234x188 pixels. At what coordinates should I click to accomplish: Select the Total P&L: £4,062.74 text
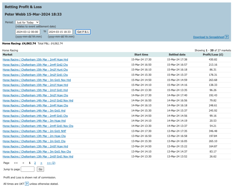50,44
